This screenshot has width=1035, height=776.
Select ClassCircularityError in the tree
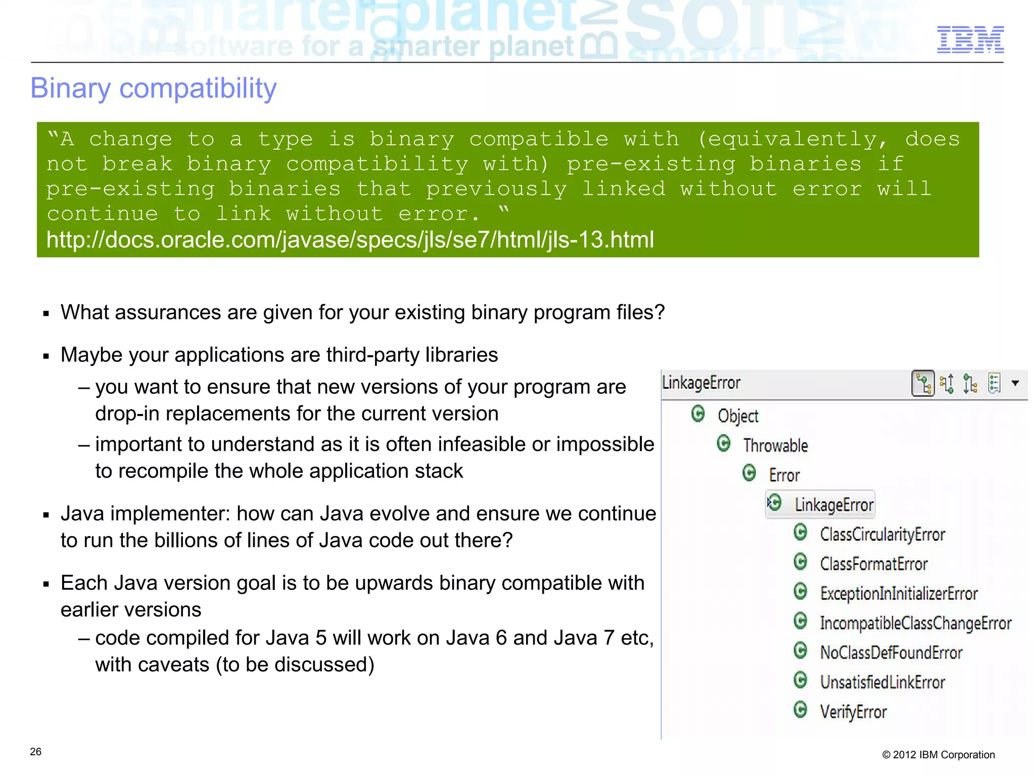pyautogui.click(x=882, y=534)
